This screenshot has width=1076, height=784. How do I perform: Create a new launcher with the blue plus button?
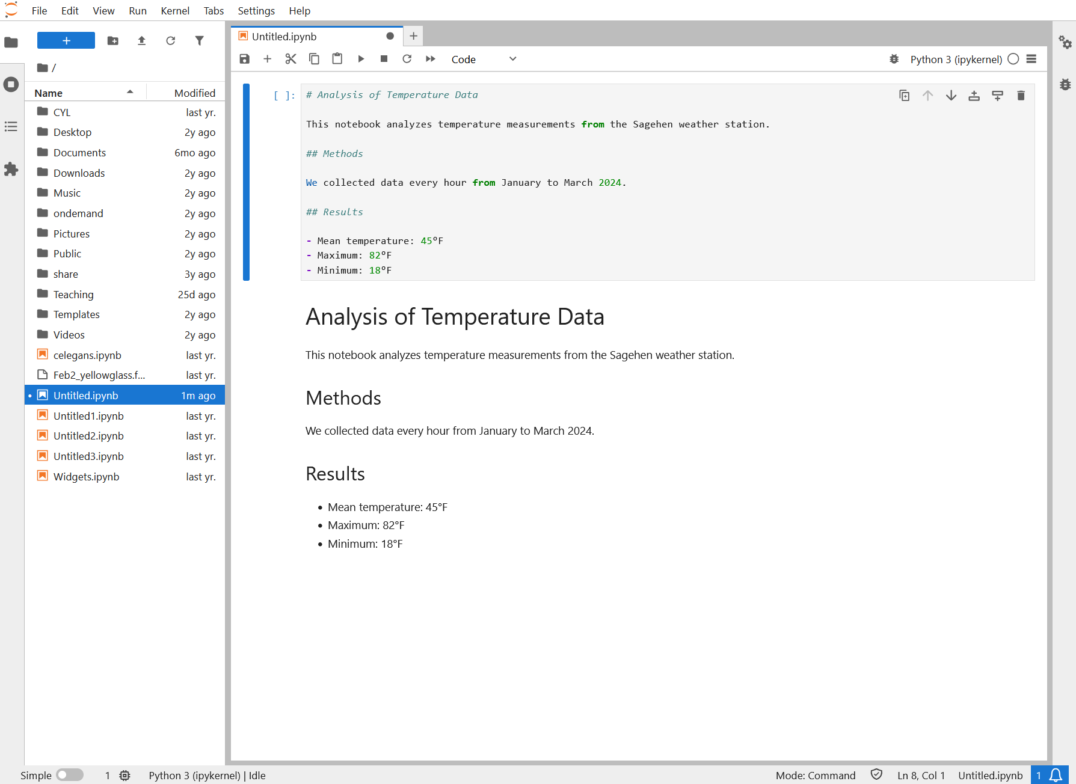66,40
